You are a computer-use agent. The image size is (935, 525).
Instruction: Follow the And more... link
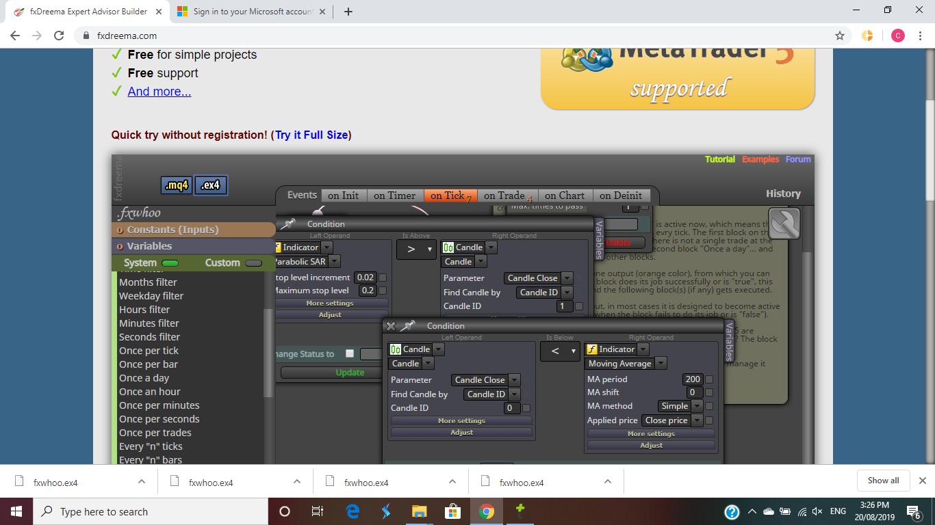(x=159, y=92)
